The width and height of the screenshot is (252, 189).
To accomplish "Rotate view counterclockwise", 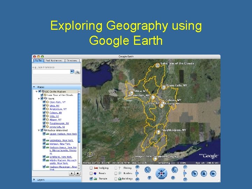I will [148, 170].
